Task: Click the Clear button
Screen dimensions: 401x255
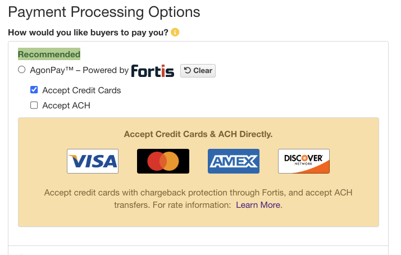Action: pos(198,71)
